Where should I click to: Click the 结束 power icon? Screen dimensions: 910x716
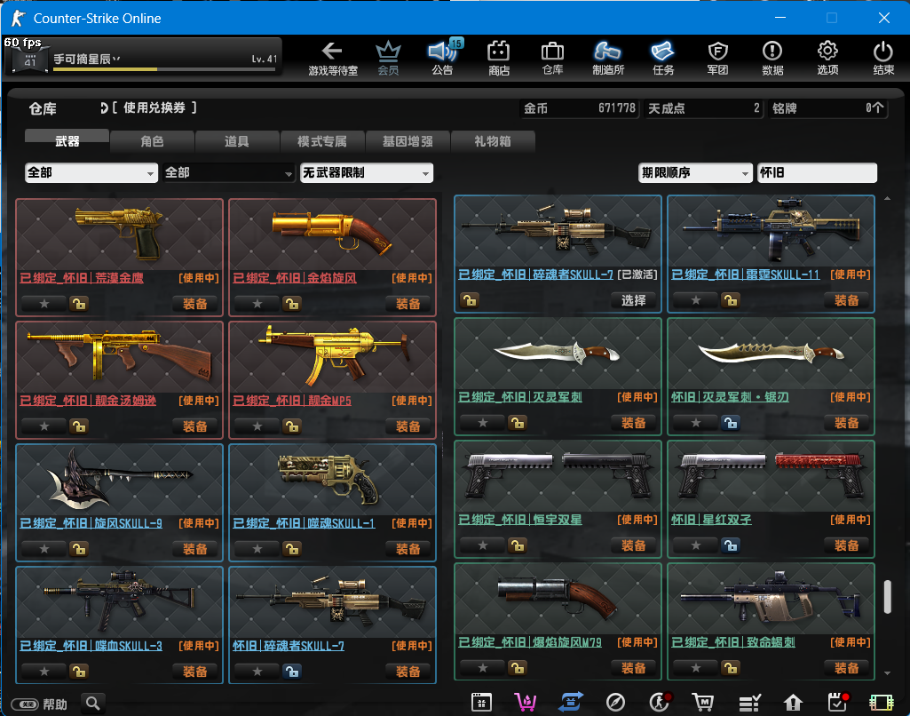click(x=883, y=58)
